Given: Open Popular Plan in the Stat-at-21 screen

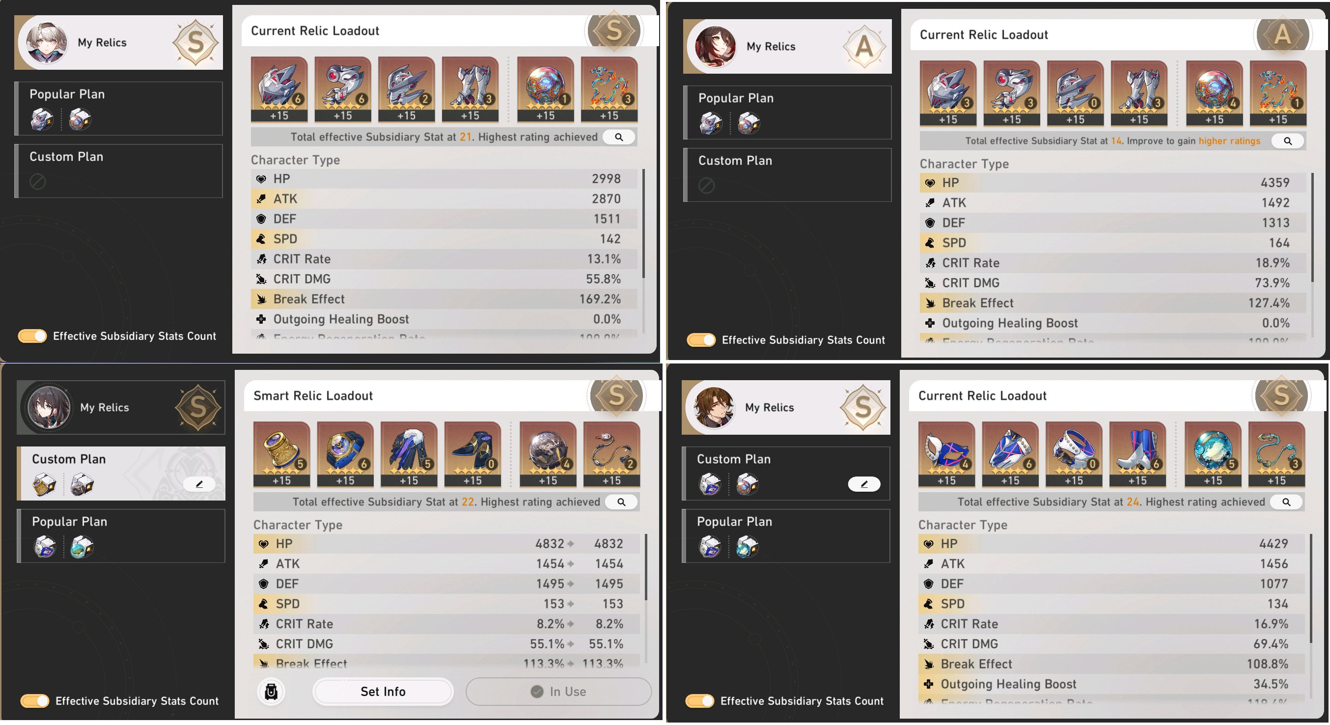Looking at the screenshot, I should (119, 109).
